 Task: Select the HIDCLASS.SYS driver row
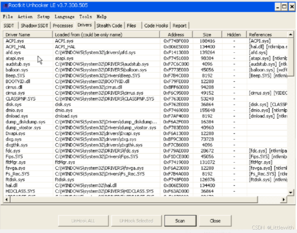point(145,191)
